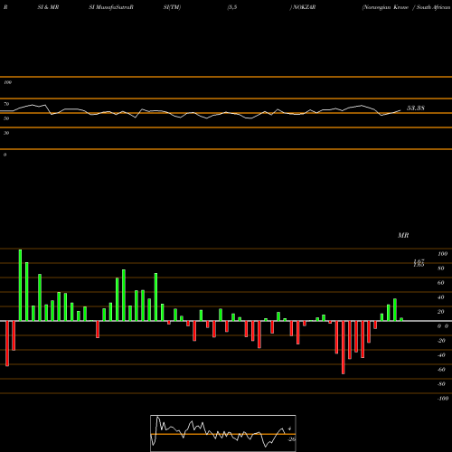This screenshot has height=452, width=452.
Task: Click the 30 level label on RSI scale
Action: [6, 133]
